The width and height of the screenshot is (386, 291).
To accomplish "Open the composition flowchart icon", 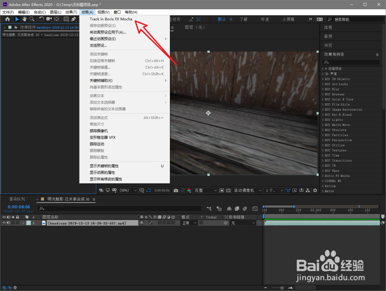I will pyautogui.click(x=308, y=191).
